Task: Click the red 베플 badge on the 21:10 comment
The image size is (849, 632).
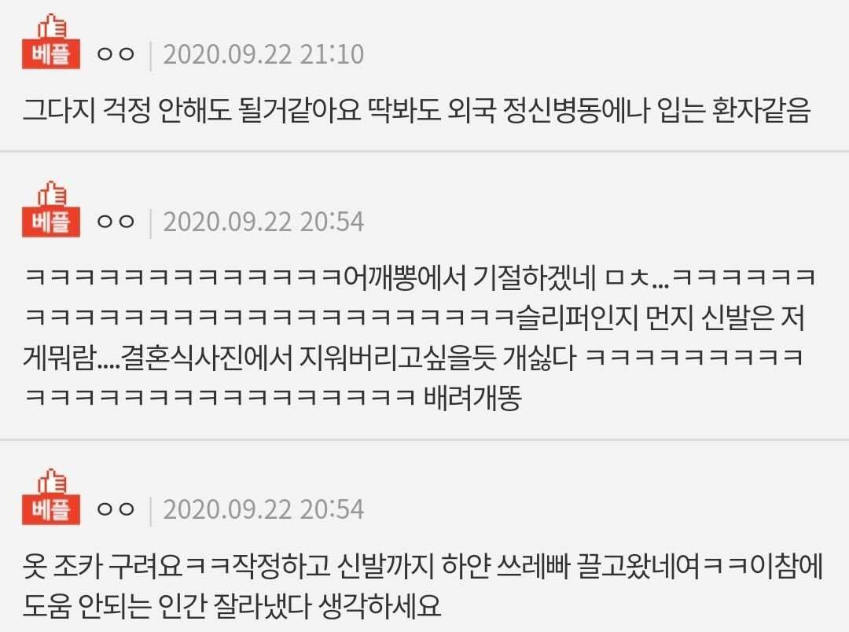Action: 51,54
